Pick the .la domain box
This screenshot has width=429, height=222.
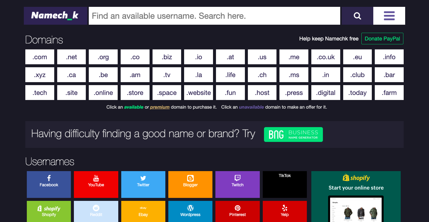click(x=198, y=75)
